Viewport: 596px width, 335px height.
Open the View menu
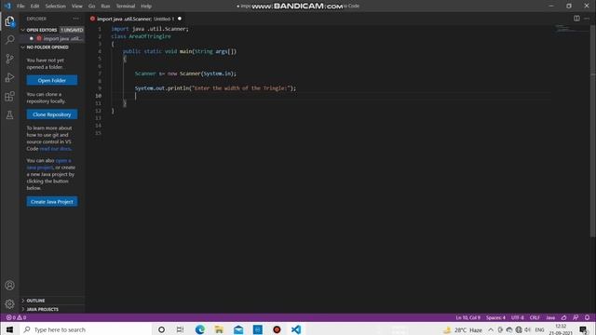click(x=76, y=7)
